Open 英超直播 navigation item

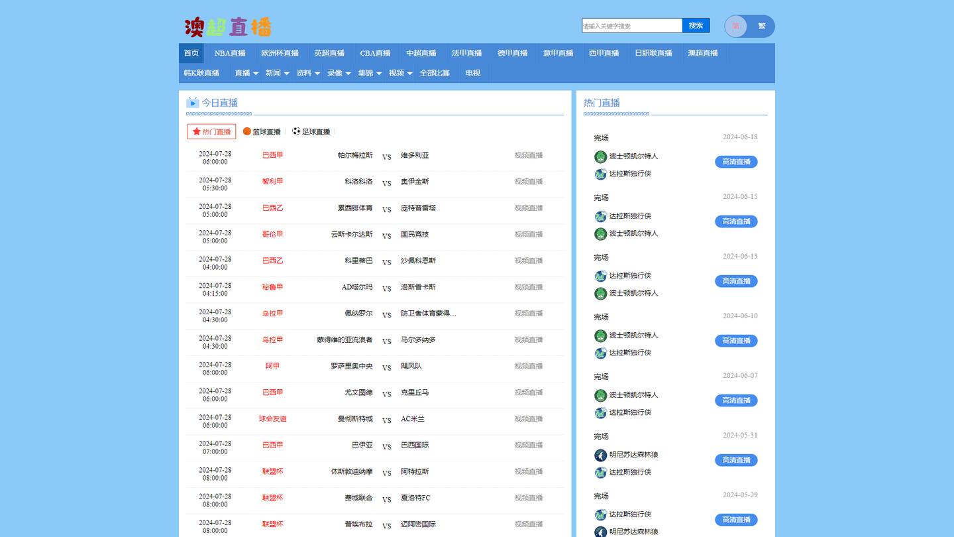coord(329,53)
